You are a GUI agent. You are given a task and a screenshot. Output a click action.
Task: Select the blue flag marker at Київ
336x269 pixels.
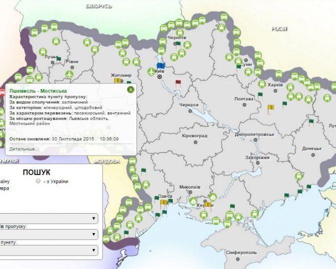click(160, 66)
